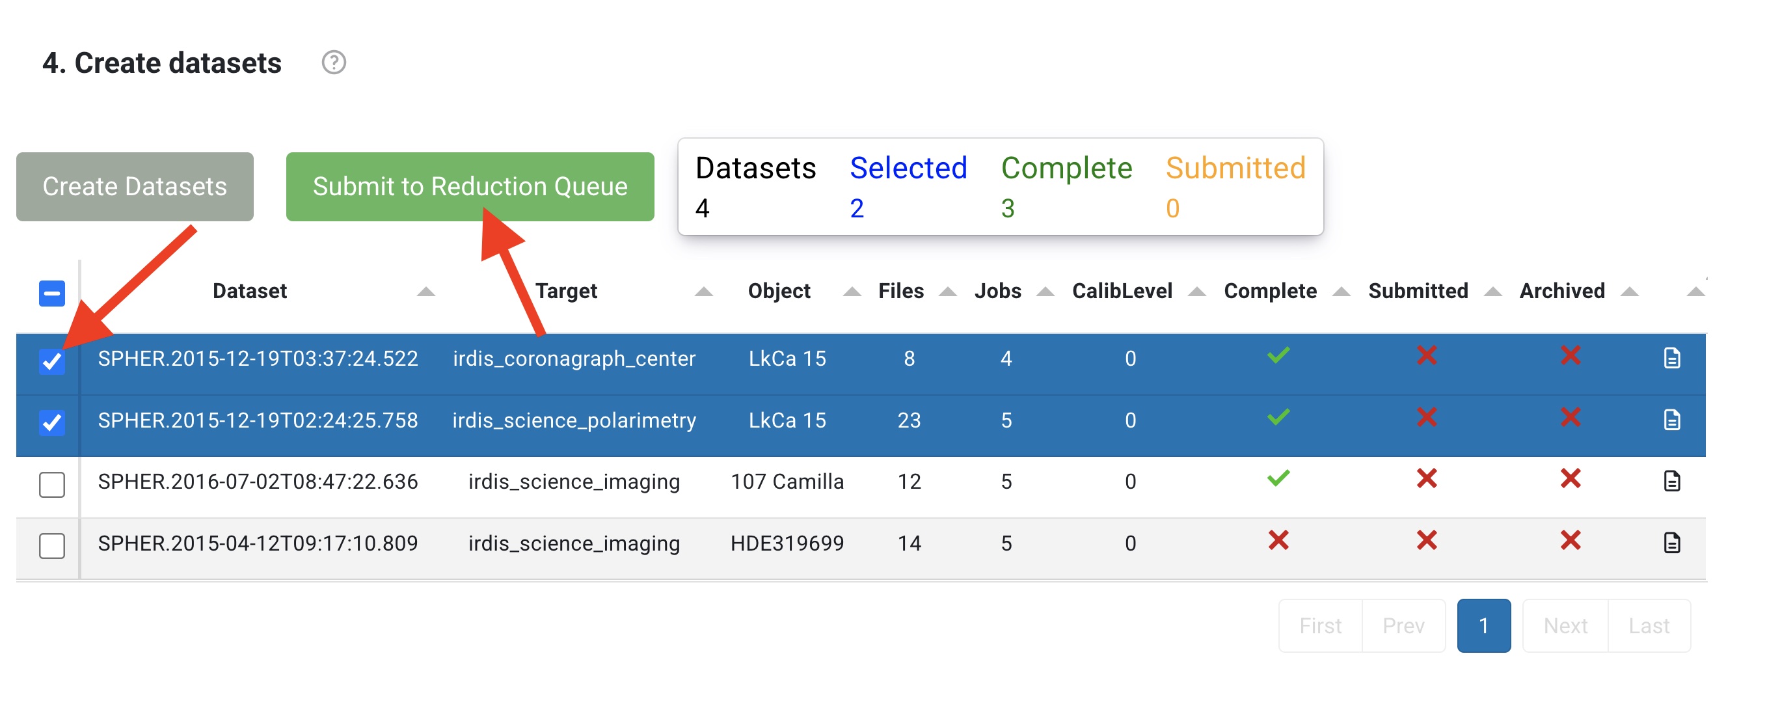The height and width of the screenshot is (712, 1780).
Task: Select page 1 in pagination
Action: coord(1483,625)
